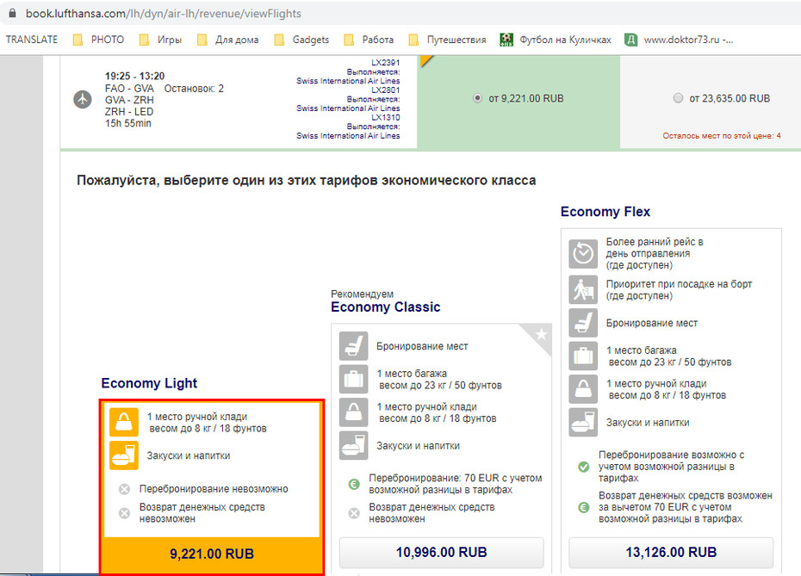This screenshot has height=576, width=801.
Task: Click the LX2391 flight number
Action: [x=385, y=62]
